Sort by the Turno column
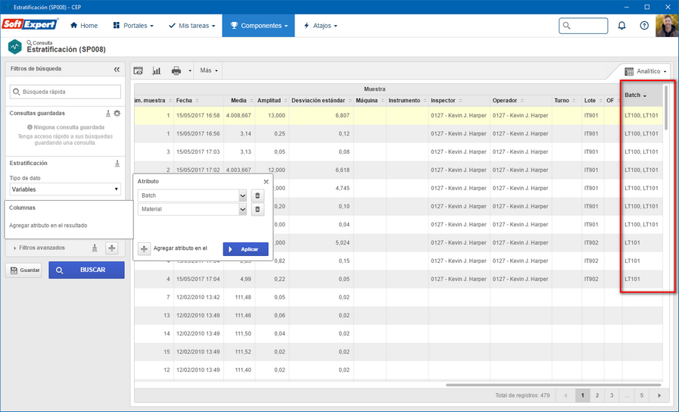The width and height of the screenshot is (679, 412). 567,101
